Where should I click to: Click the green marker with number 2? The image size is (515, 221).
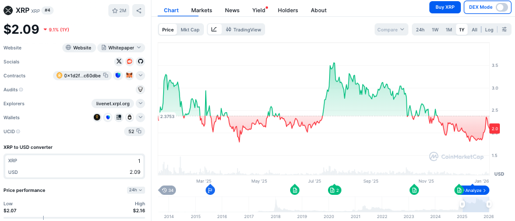334,190
